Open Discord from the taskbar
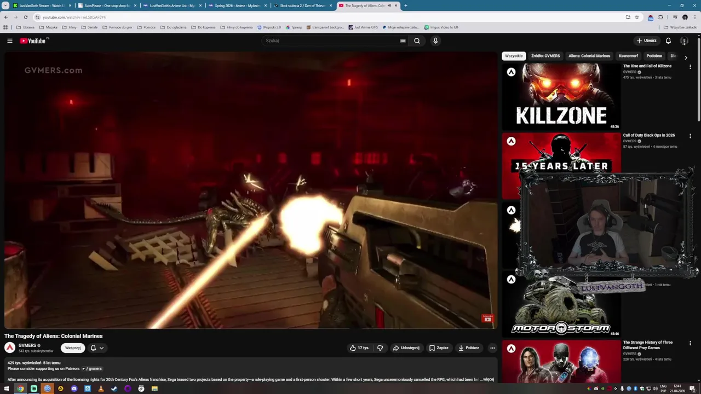 pyautogui.click(x=74, y=389)
